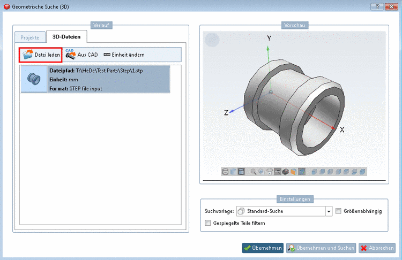Cancel with the Abbrechen button
This screenshot has height=260, width=402.
coord(377,248)
